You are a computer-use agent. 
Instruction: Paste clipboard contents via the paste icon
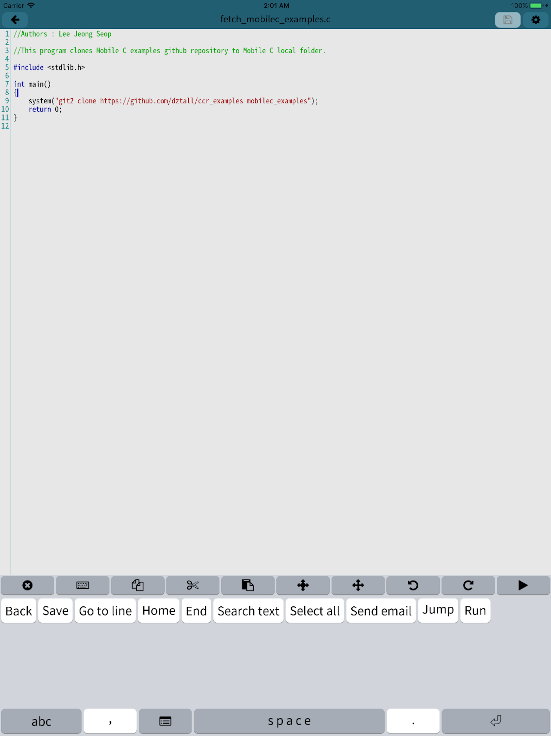pos(248,585)
